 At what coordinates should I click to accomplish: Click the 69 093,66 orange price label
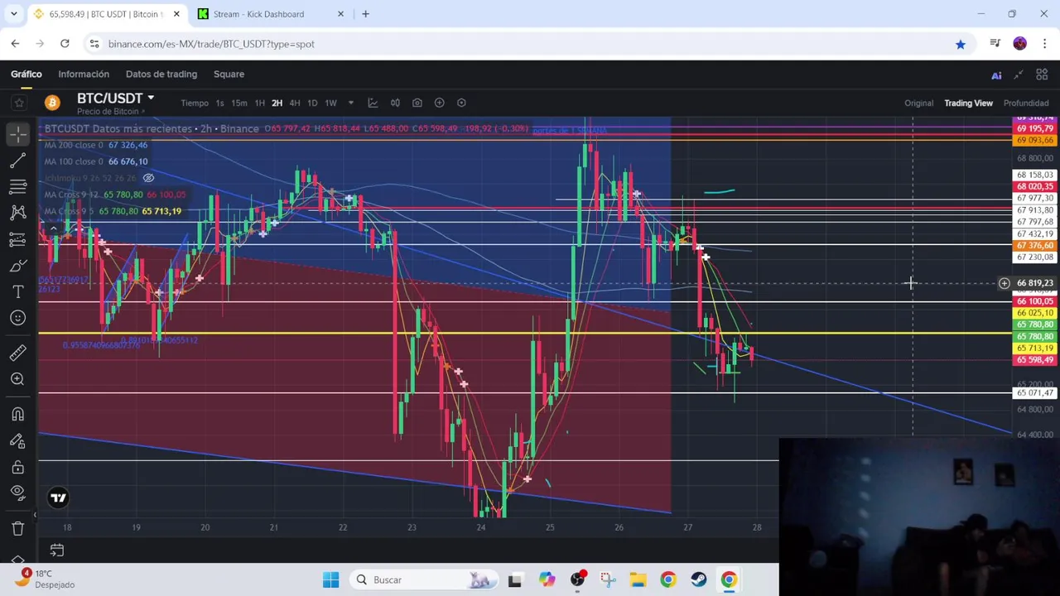coord(1035,140)
